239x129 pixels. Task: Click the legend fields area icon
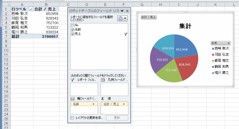tap(103, 80)
